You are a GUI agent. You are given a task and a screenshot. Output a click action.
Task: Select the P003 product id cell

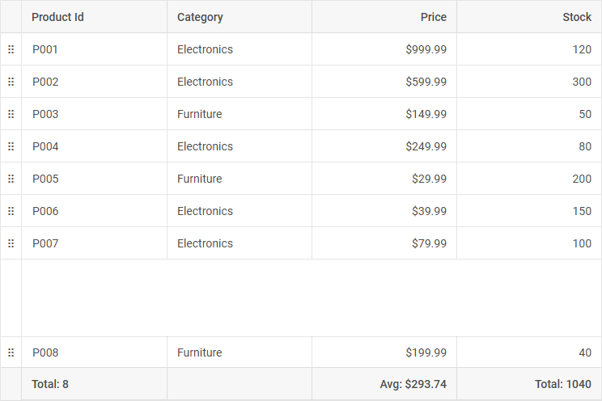(45, 114)
